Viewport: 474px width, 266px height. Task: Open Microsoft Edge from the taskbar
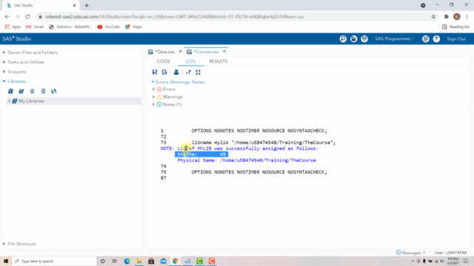[x=127, y=261]
